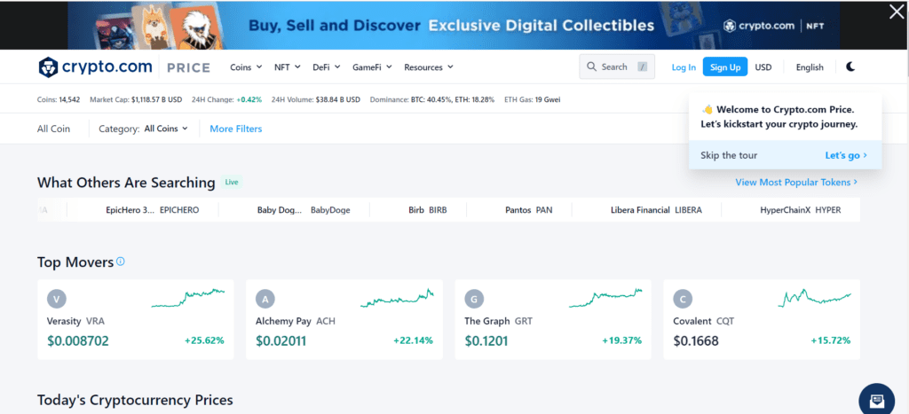Open Covalent sparkline chart

point(814,298)
